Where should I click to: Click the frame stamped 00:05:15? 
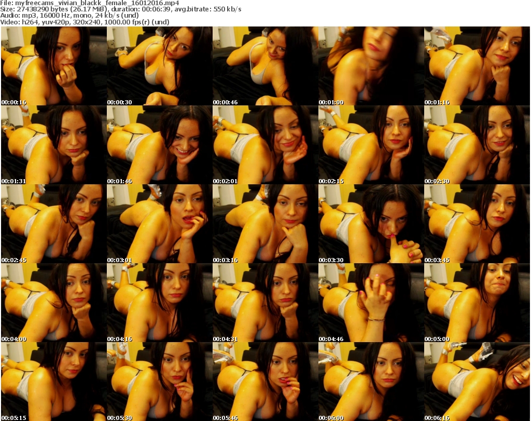pos(54,382)
